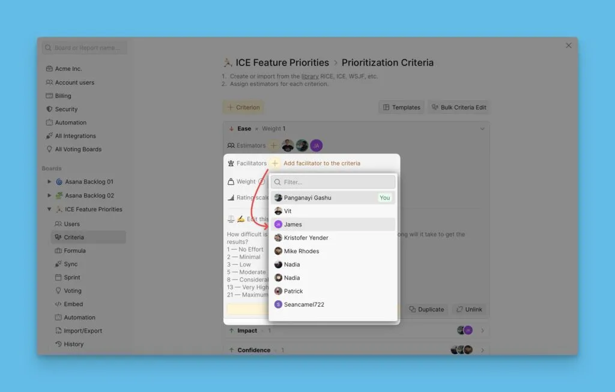This screenshot has height=392, width=615.
Task: Select James from facilitator list
Action: coord(333,225)
